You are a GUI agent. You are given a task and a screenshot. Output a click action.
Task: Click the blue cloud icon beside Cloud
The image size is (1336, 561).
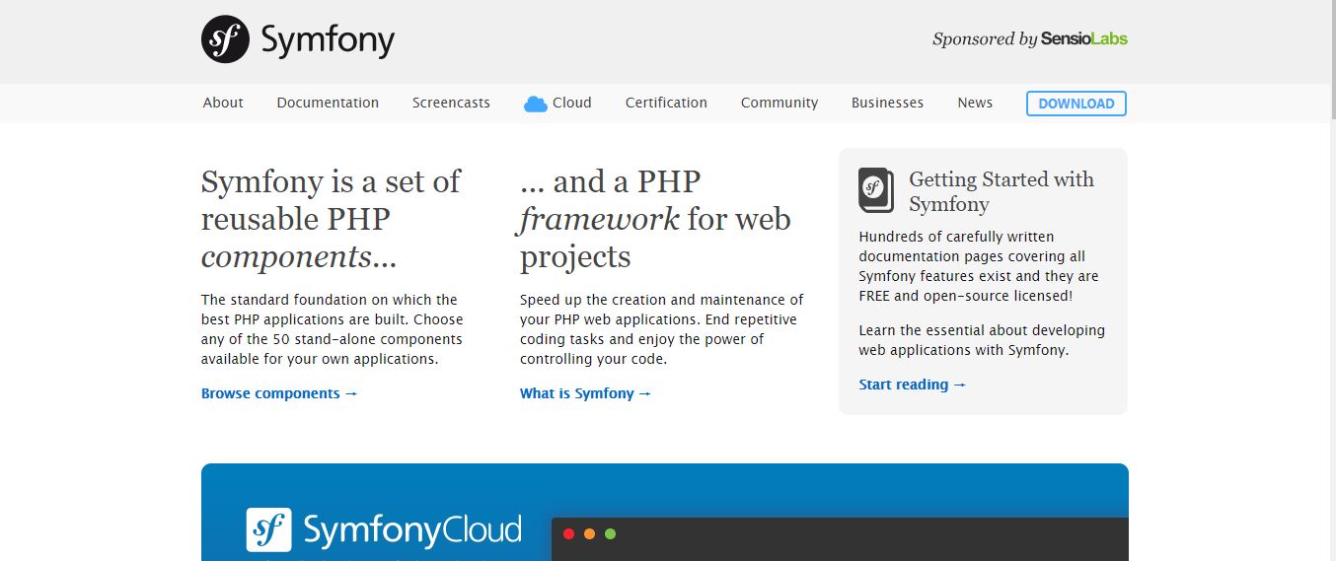click(536, 104)
